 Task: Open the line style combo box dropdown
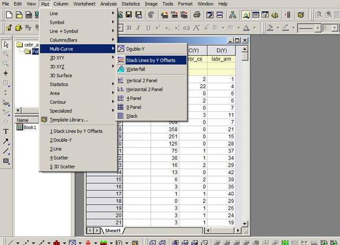pos(318,28)
